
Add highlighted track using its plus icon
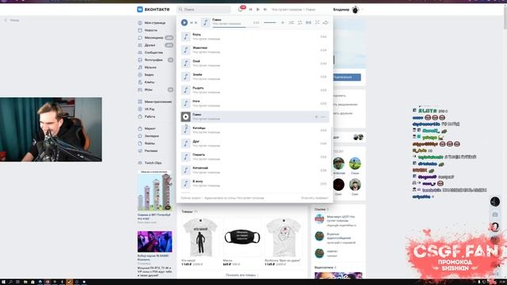point(316,116)
